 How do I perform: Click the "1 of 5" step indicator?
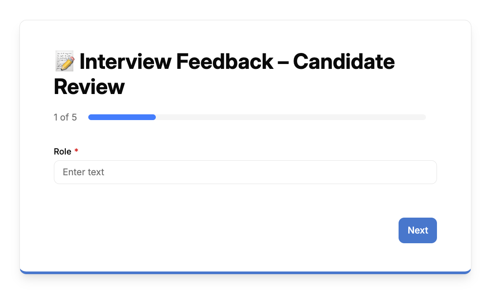click(x=65, y=117)
